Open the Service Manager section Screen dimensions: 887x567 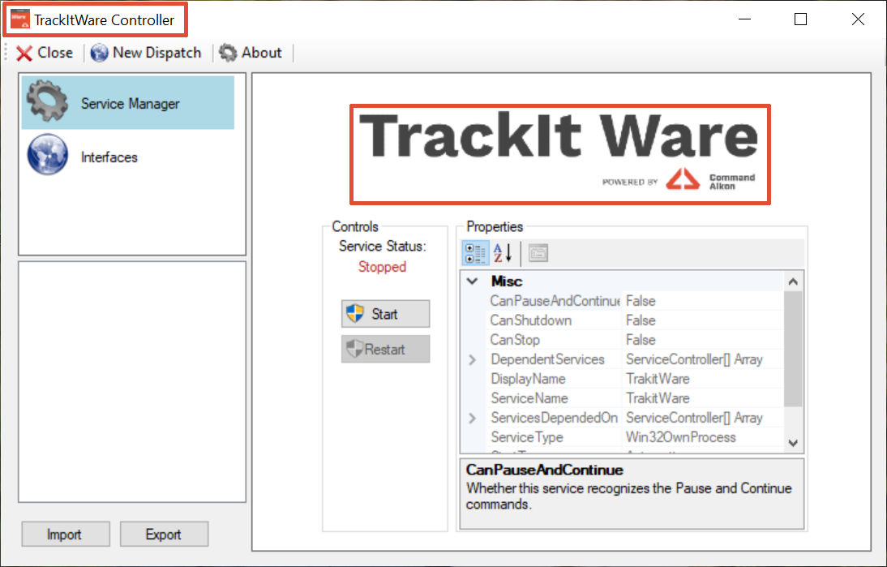coord(128,102)
